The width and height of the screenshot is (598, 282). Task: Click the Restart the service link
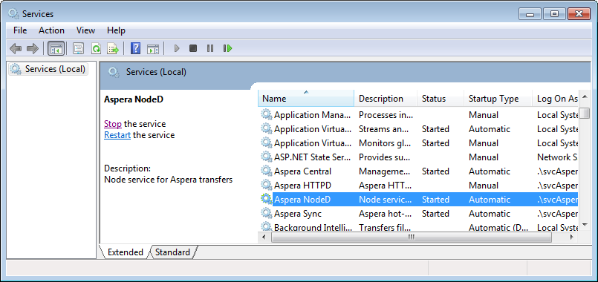(117, 135)
